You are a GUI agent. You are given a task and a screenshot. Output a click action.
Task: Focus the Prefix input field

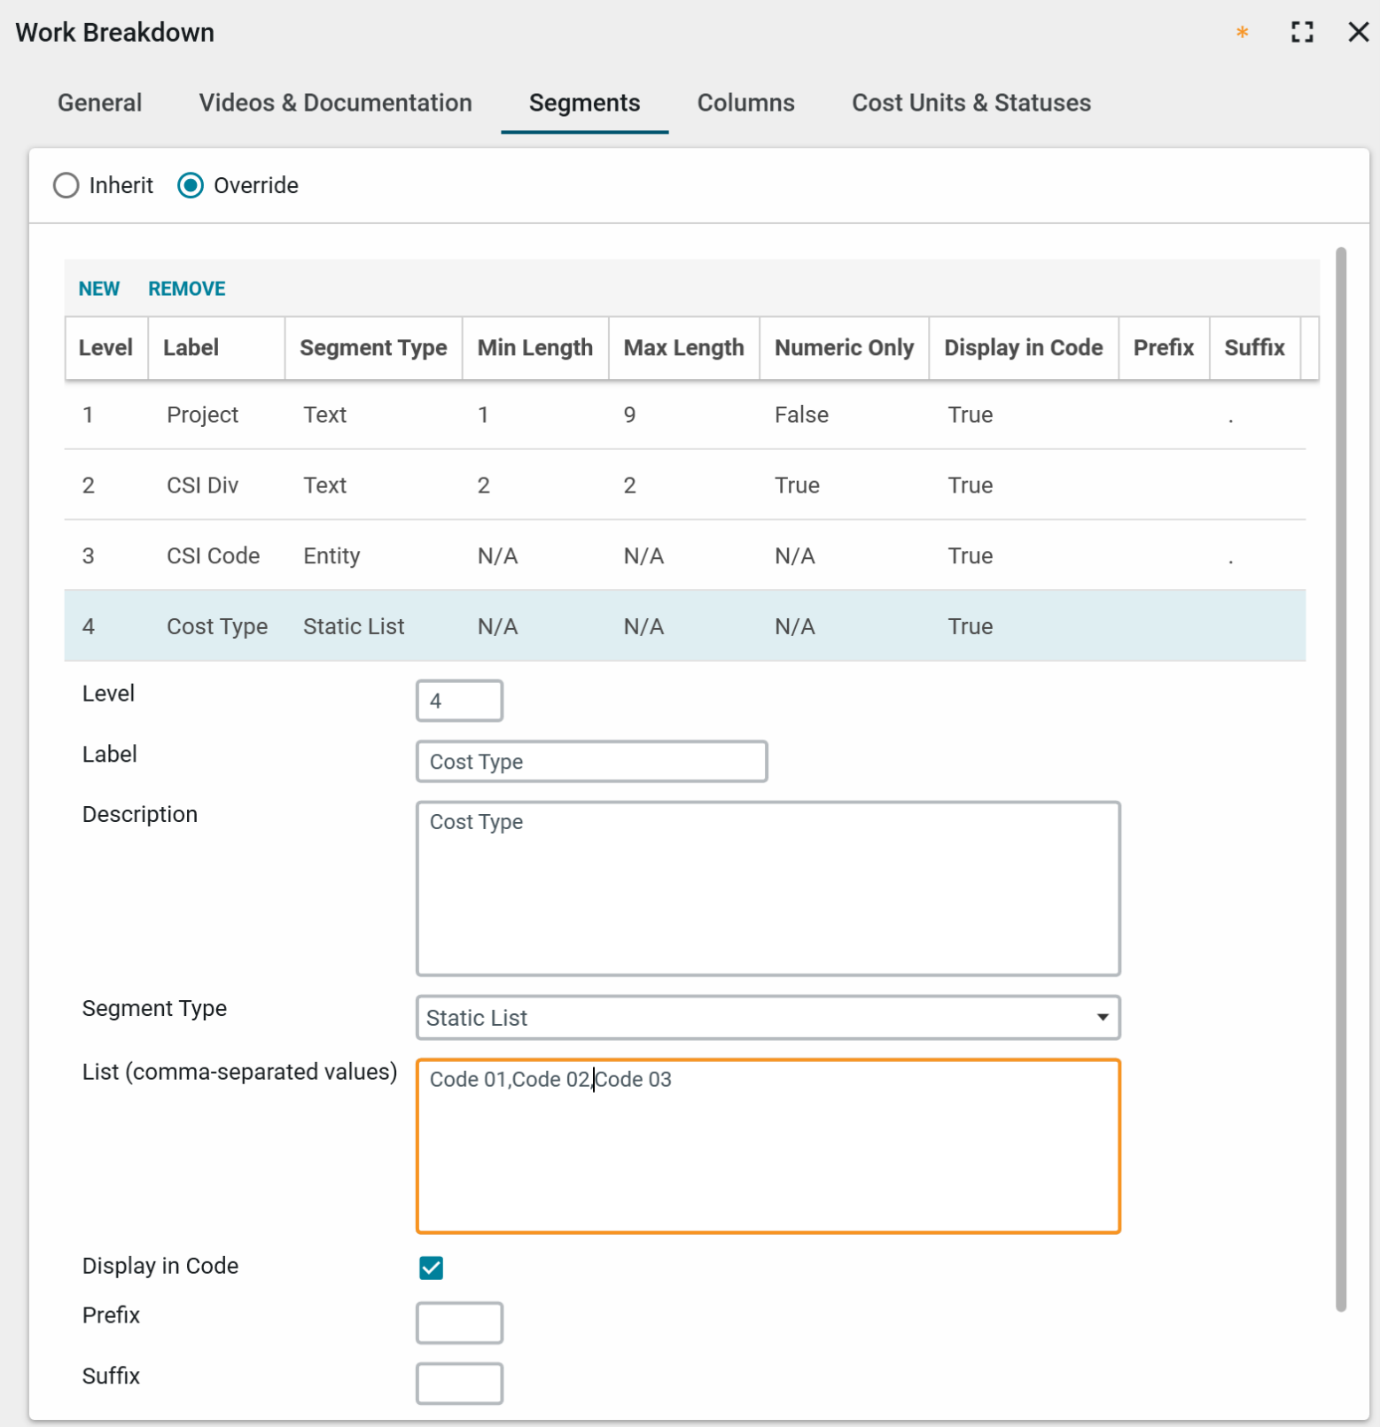click(x=459, y=1322)
